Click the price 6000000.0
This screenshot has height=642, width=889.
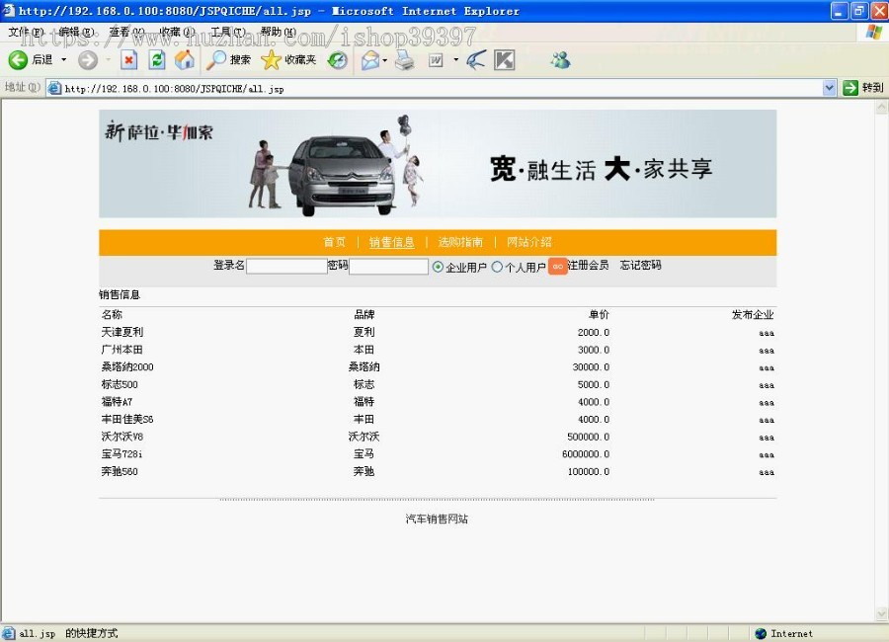[x=586, y=454]
